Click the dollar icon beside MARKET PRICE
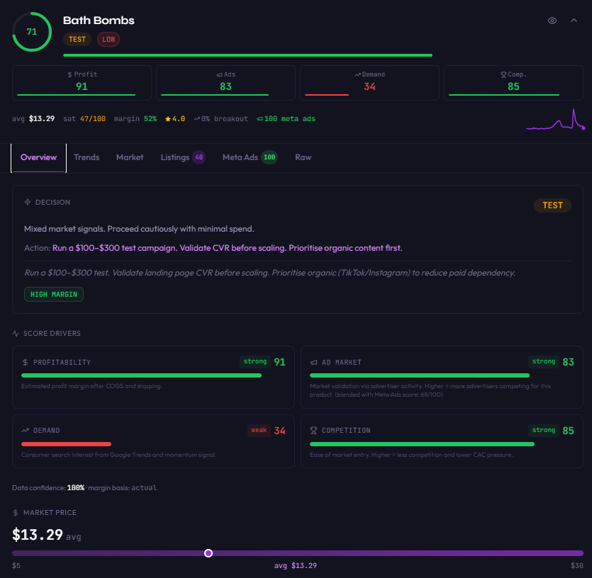 pos(16,513)
